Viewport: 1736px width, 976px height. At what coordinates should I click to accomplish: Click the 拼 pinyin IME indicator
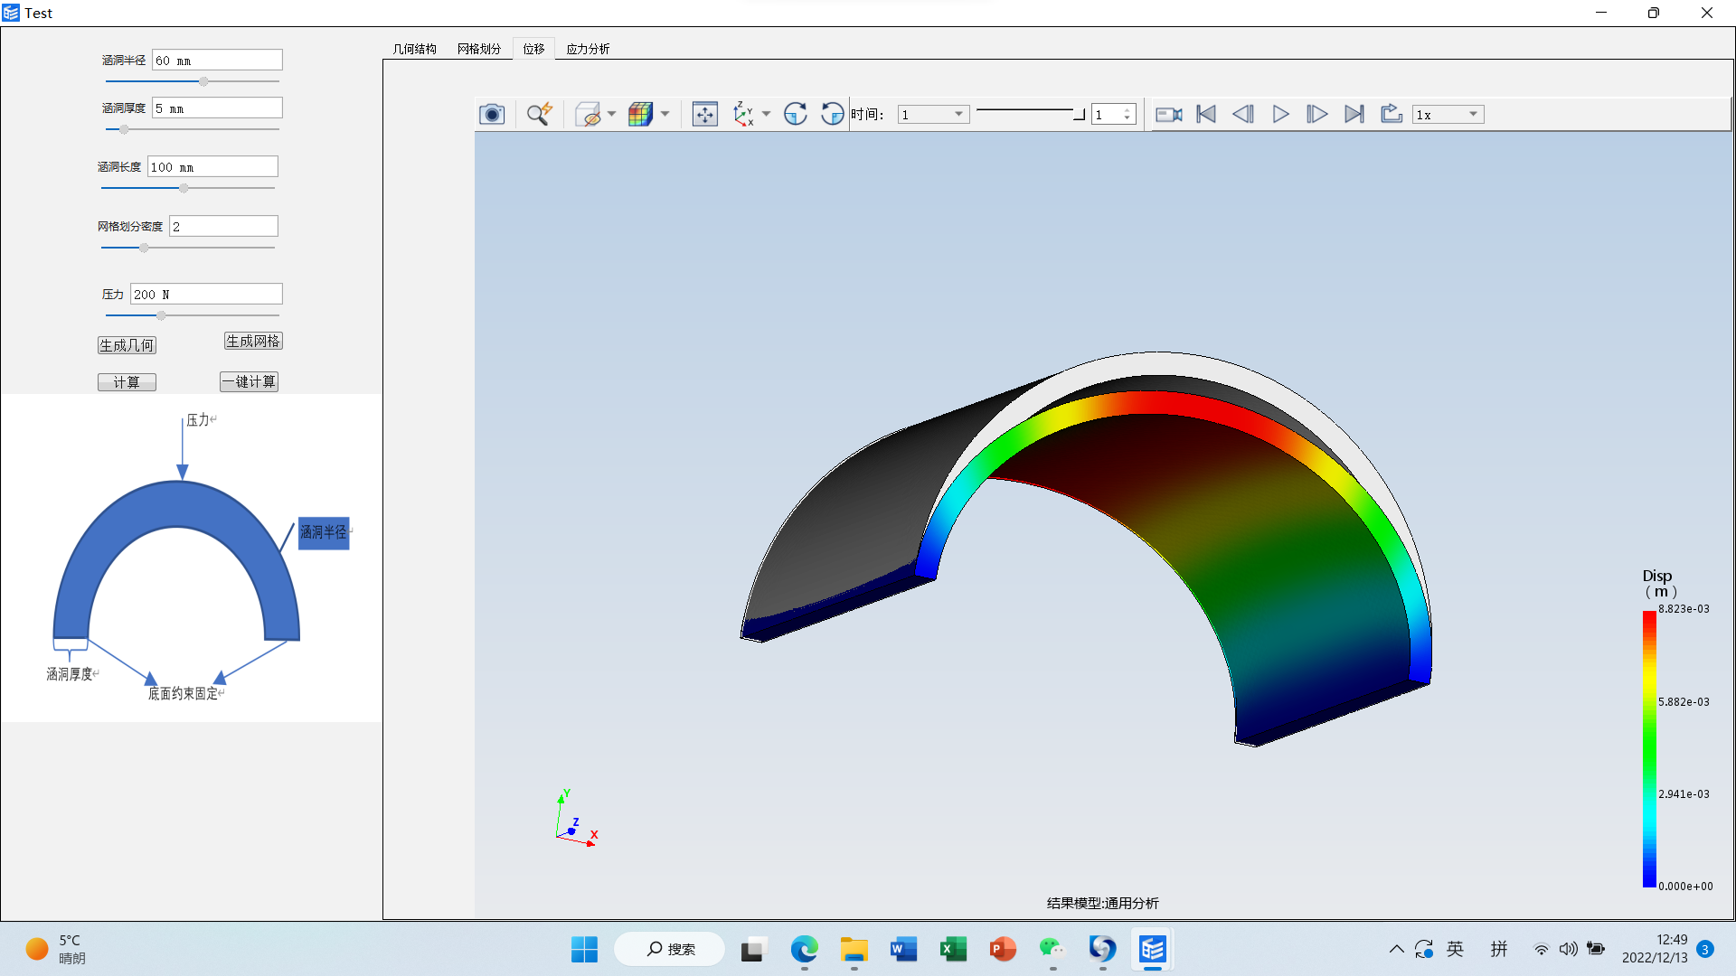pos(1499,949)
